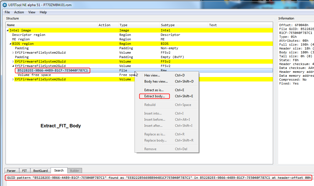The image size is (314, 186).
Task: Click the Offset: 6F0048h info line
Action: click(x=294, y=25)
